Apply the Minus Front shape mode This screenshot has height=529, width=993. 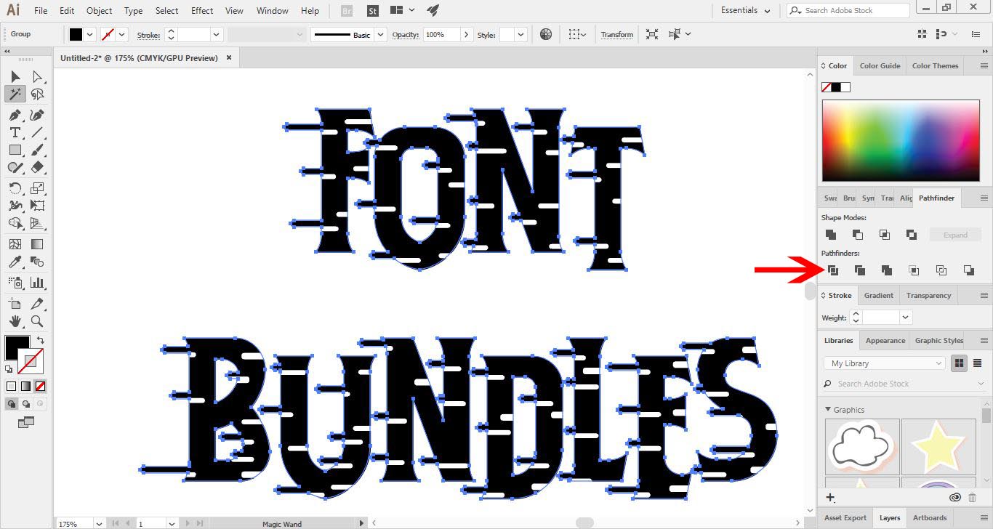coord(858,235)
